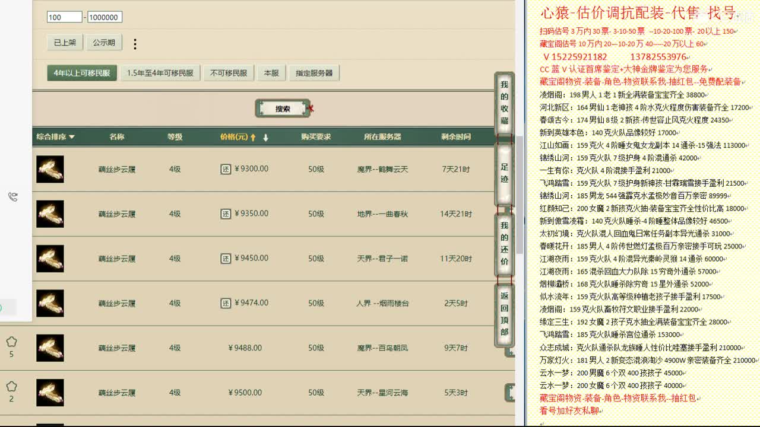Click the 凌烟阁: 198男人 listing line
The width and height of the screenshot is (760, 427).
622,95
